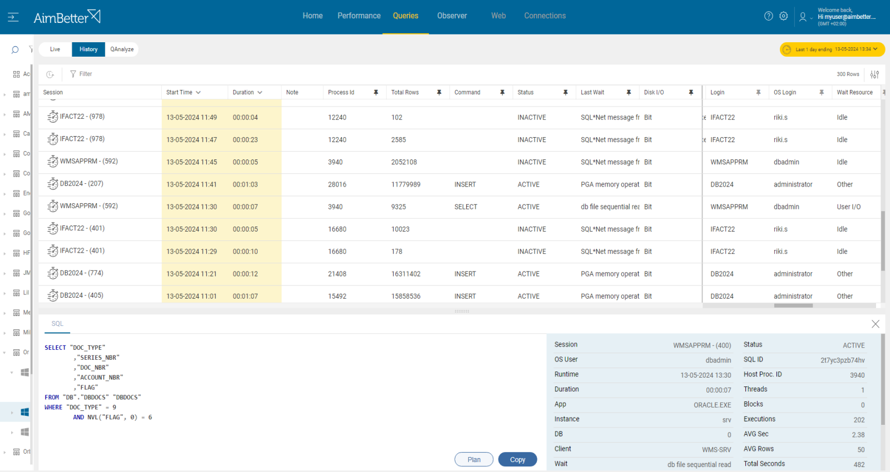The height and width of the screenshot is (472, 890).
Task: Click stopwatch icon for DB2024 - (405) session
Action: click(x=53, y=295)
